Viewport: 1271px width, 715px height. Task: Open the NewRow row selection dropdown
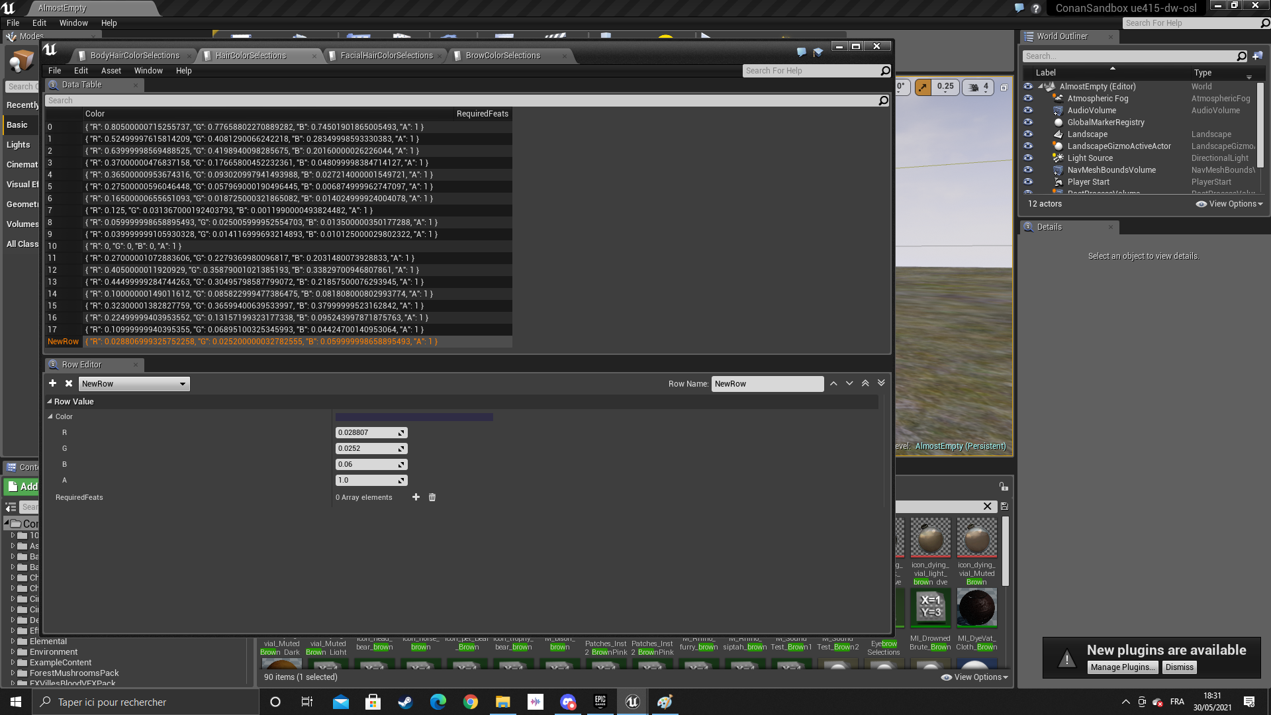pyautogui.click(x=134, y=384)
